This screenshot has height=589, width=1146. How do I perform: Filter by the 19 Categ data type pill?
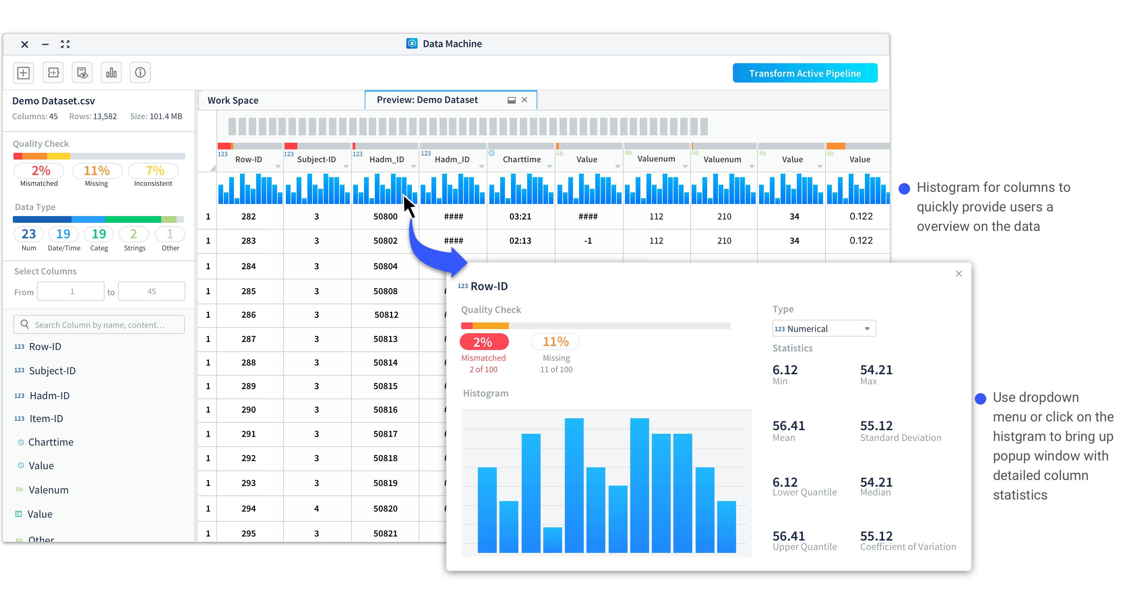click(99, 234)
